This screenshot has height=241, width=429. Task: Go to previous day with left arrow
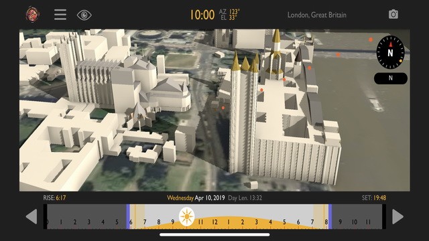pyautogui.click(x=32, y=217)
